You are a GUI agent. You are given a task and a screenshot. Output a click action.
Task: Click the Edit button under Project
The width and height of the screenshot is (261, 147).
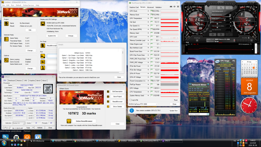(x=30, y=30)
